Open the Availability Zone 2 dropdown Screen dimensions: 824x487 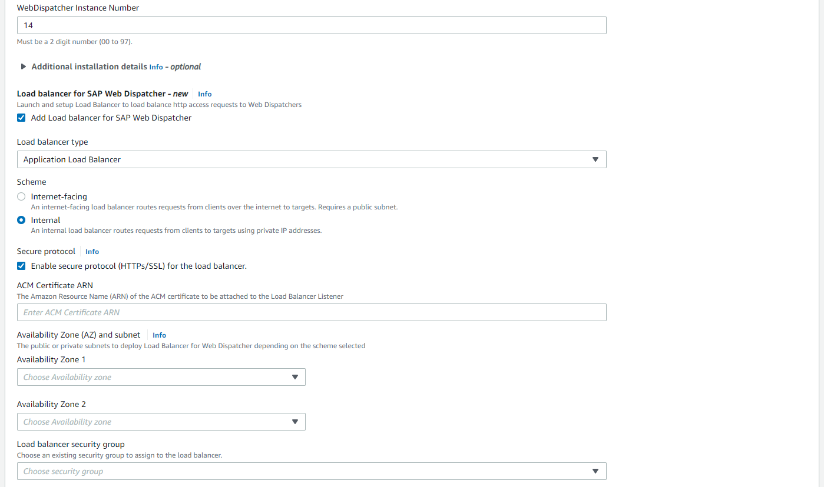coord(161,422)
